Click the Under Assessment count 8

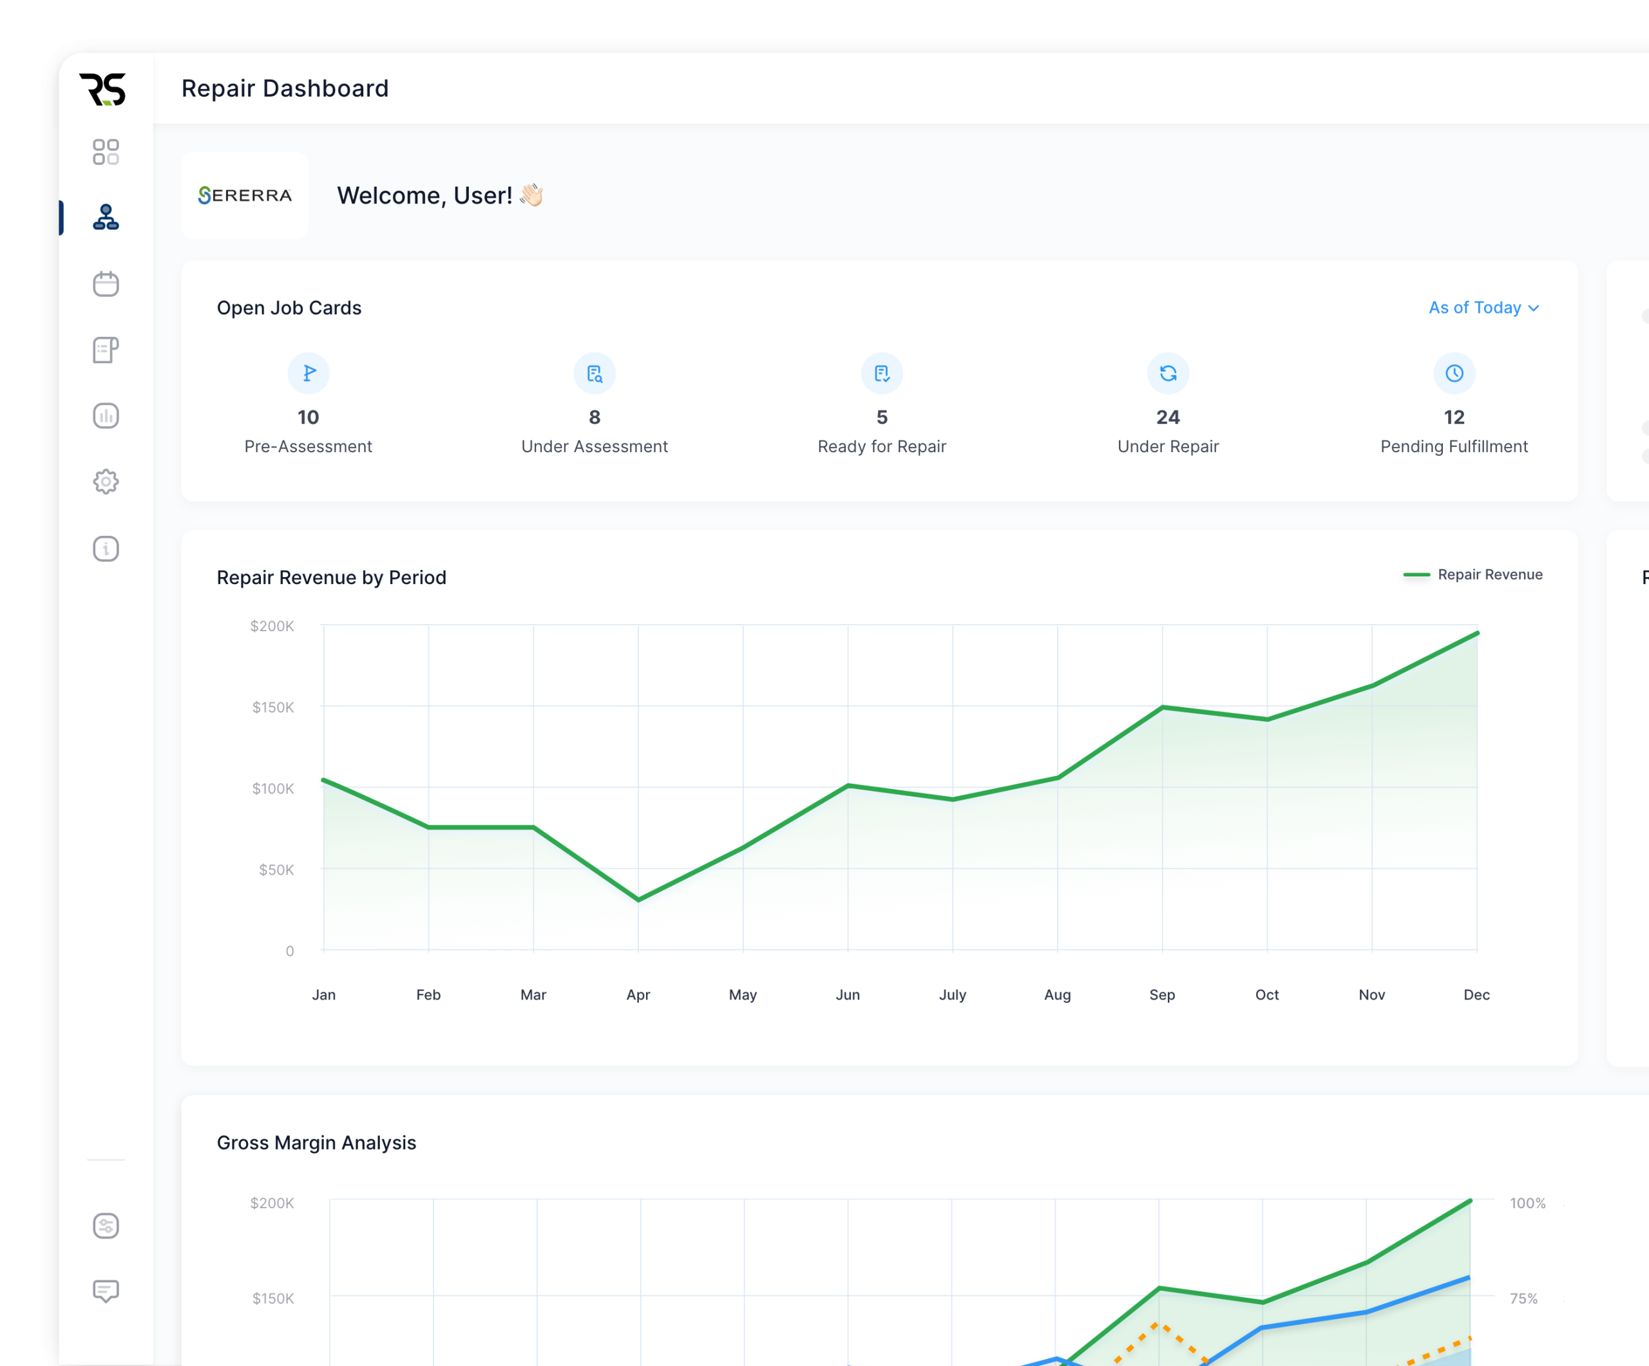595,417
